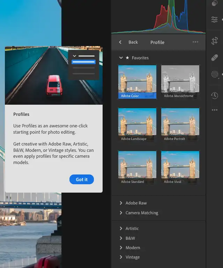Open Profile panel three-dot options
Viewport: 223px width, 268px height.
tap(195, 42)
